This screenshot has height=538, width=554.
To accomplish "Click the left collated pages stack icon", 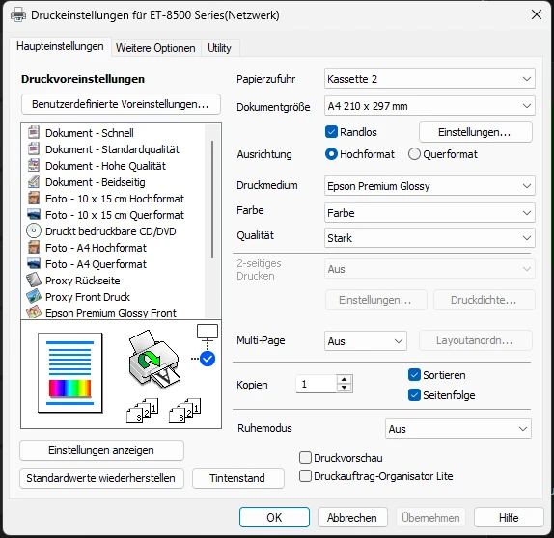I will (x=143, y=411).
